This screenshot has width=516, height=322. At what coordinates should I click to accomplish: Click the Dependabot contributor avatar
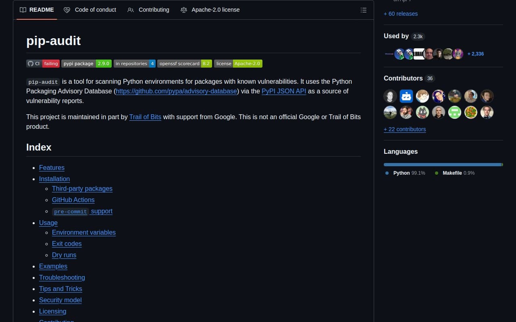point(406,96)
